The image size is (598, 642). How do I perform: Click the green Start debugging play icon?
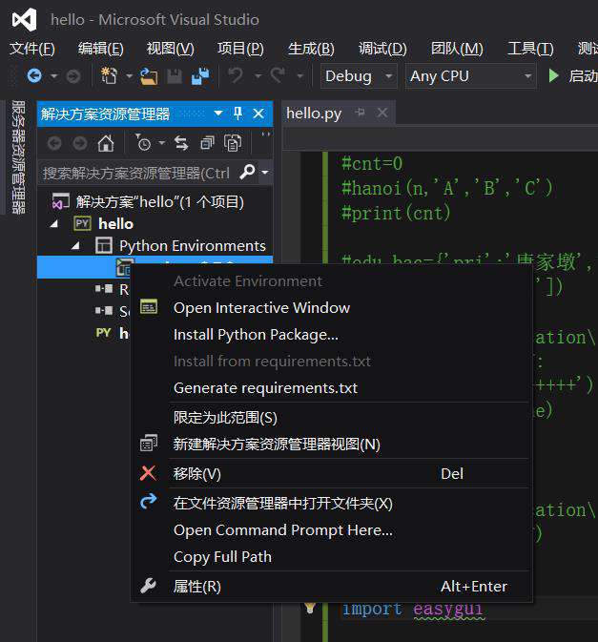point(553,75)
